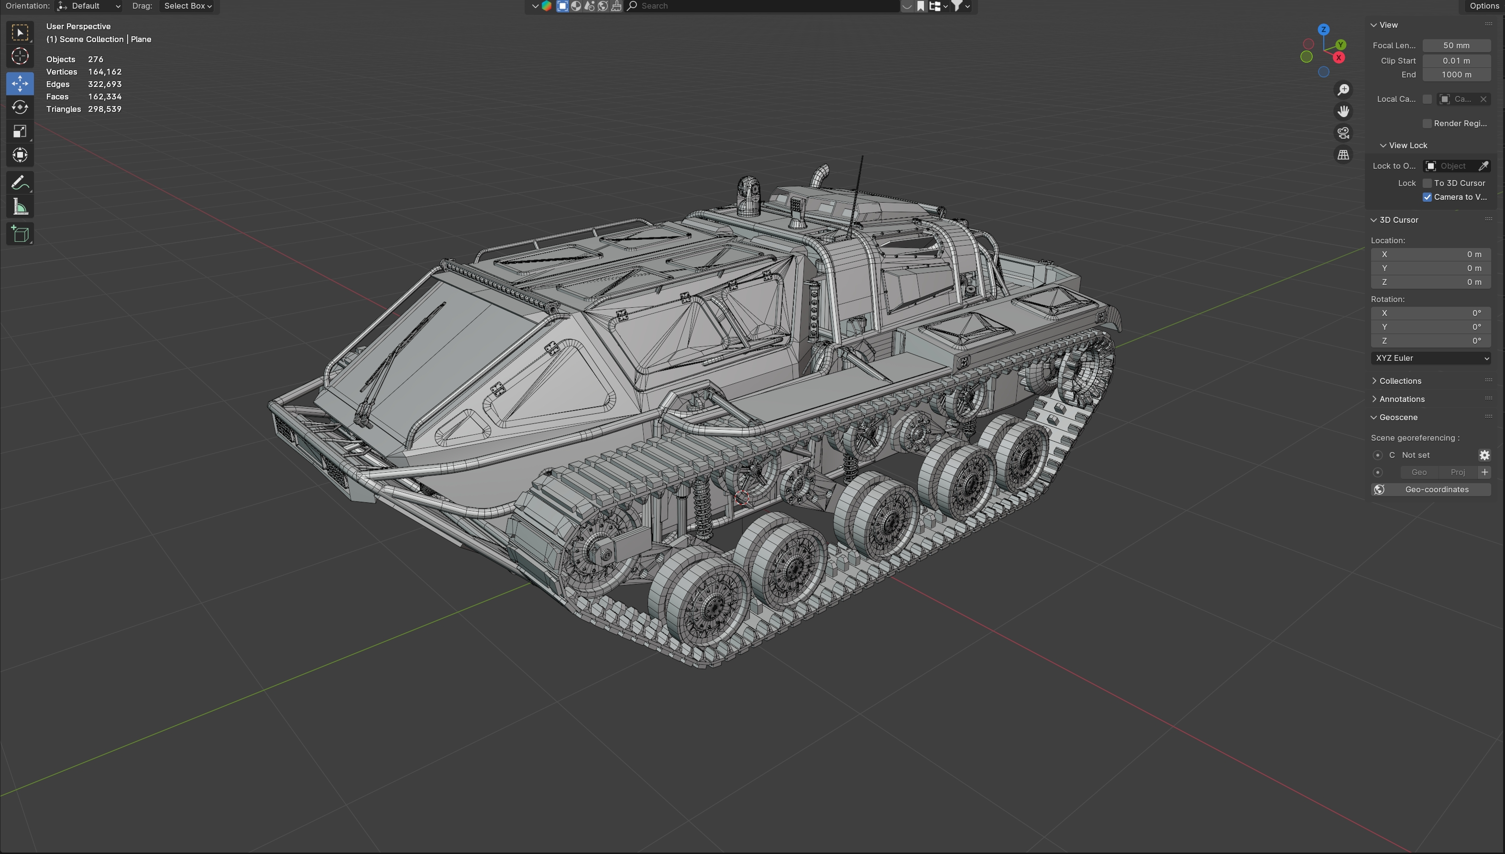Open Geoscene georeferencing gear settings

point(1484,455)
